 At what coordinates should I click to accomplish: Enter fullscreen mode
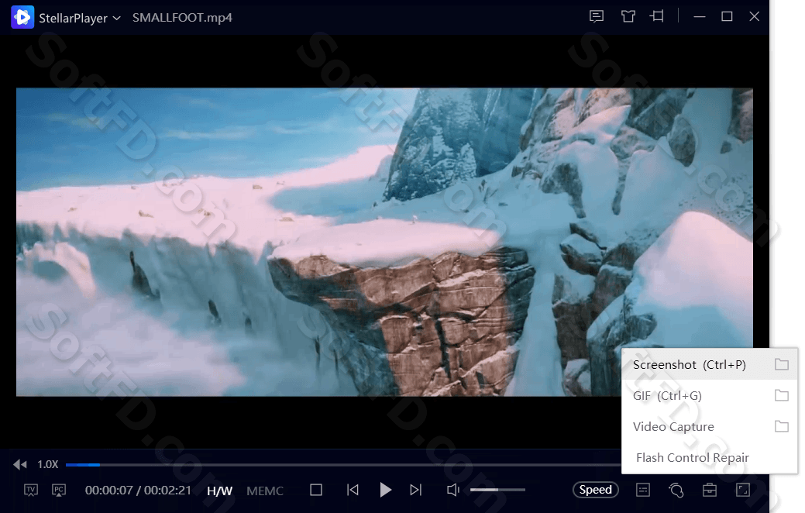pyautogui.click(x=743, y=490)
